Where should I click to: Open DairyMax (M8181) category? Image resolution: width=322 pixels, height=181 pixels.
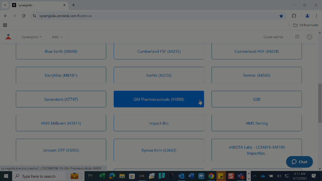61,75
